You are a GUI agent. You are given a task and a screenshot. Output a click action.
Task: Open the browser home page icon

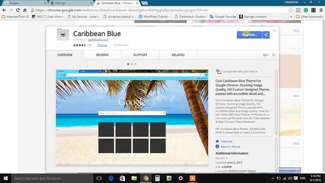click(x=25, y=10)
